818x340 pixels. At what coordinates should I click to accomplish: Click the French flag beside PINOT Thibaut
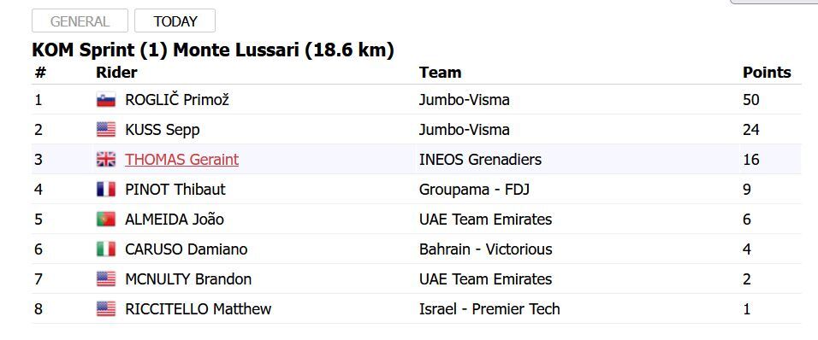pyautogui.click(x=106, y=190)
